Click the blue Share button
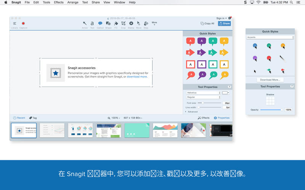305x190 pixels. (225, 24)
